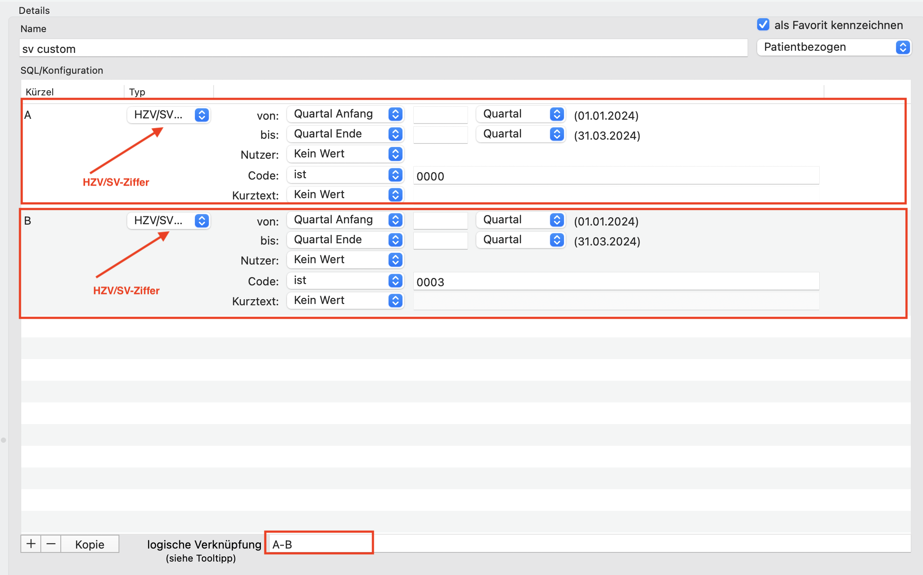Screen dimensions: 923x575
Task: Open row B bis Quartal unit popup
Action: pos(521,239)
